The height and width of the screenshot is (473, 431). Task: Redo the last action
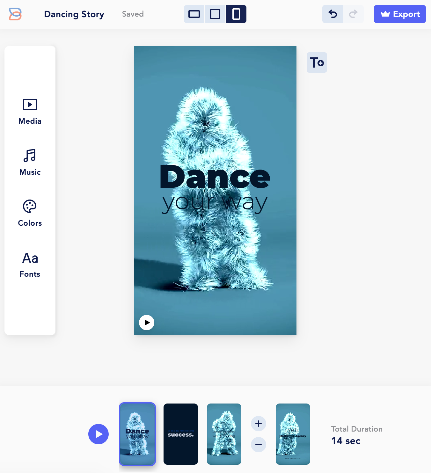coord(353,14)
